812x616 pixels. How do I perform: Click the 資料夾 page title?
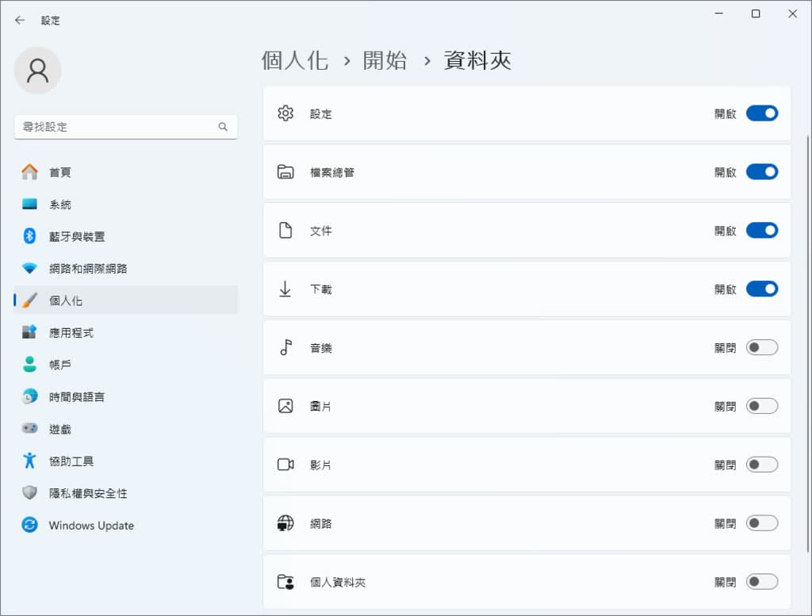[477, 60]
